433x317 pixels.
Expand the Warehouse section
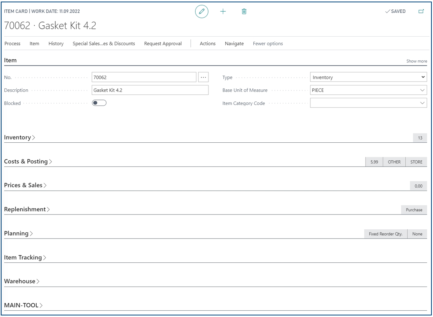point(21,281)
